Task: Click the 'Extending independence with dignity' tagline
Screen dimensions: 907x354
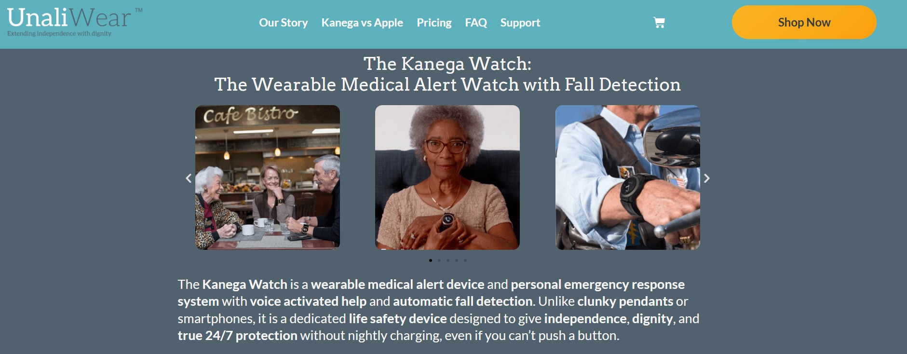Action: (x=59, y=34)
